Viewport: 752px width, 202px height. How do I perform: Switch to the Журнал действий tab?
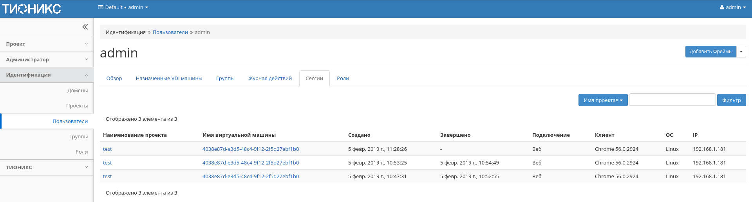coord(270,79)
